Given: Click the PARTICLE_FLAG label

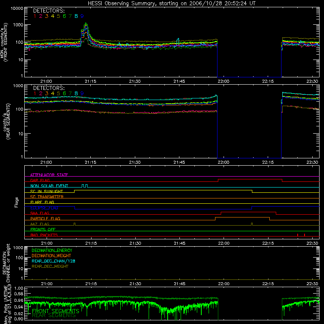Looking at the screenshot, I should 45,218.
